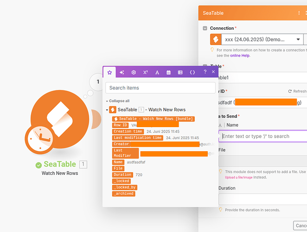Switch to the text functions tab
The height and width of the screenshot is (232, 307).
coord(157,72)
